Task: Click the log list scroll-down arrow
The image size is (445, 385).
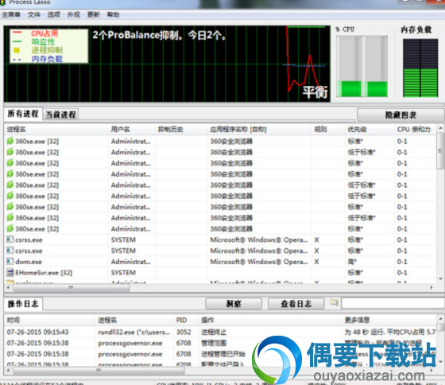Action: (440, 362)
